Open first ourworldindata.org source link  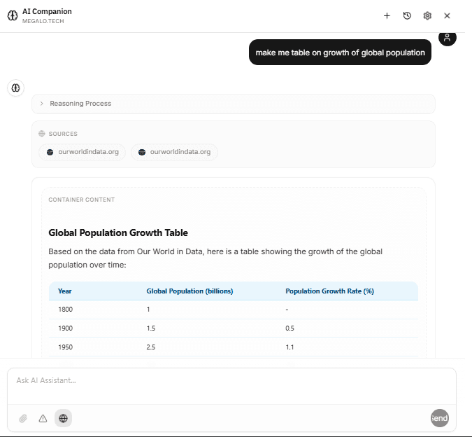(83, 152)
